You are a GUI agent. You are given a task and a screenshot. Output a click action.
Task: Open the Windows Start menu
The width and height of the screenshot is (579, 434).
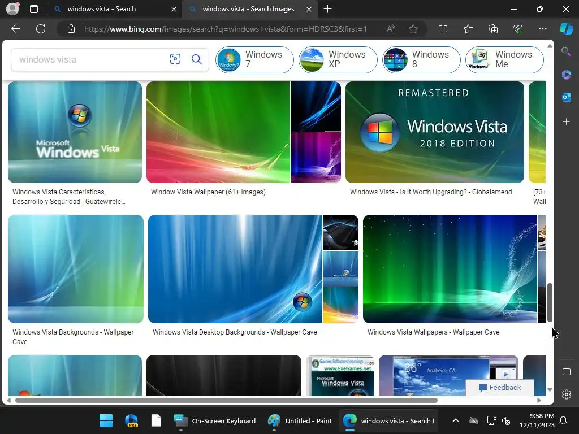pyautogui.click(x=106, y=420)
